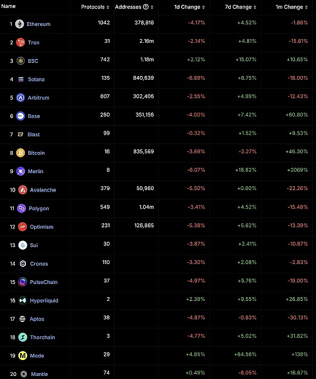Sort table by 7d Change column
Image resolution: width=316 pixels, height=379 pixels.
click(x=240, y=7)
